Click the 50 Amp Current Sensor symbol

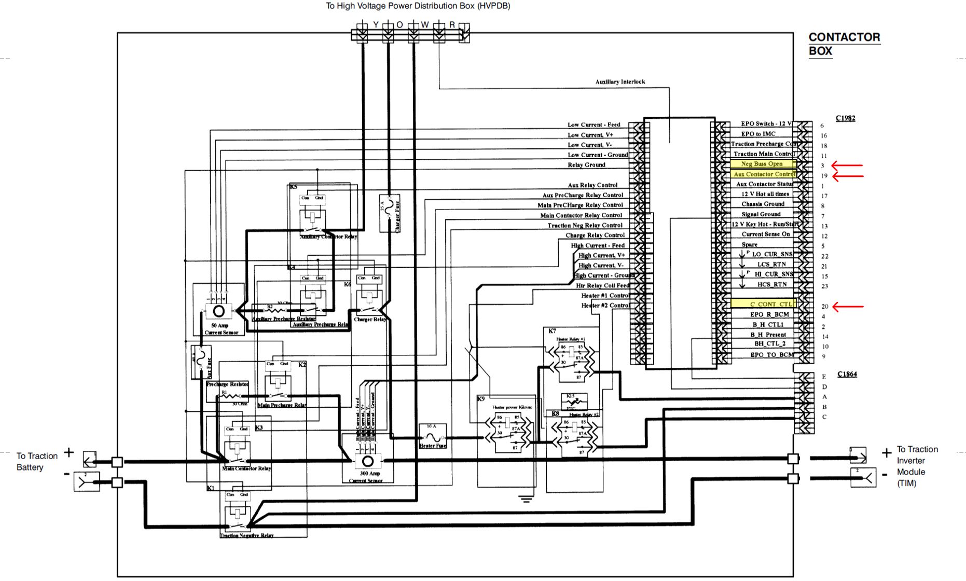[218, 311]
